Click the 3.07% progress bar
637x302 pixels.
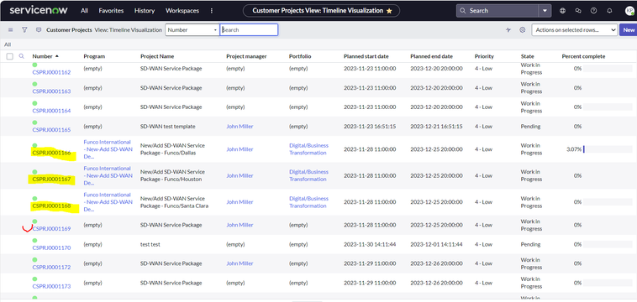pos(608,149)
